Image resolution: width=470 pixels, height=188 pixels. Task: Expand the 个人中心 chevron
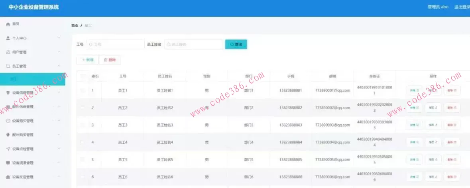click(x=59, y=38)
